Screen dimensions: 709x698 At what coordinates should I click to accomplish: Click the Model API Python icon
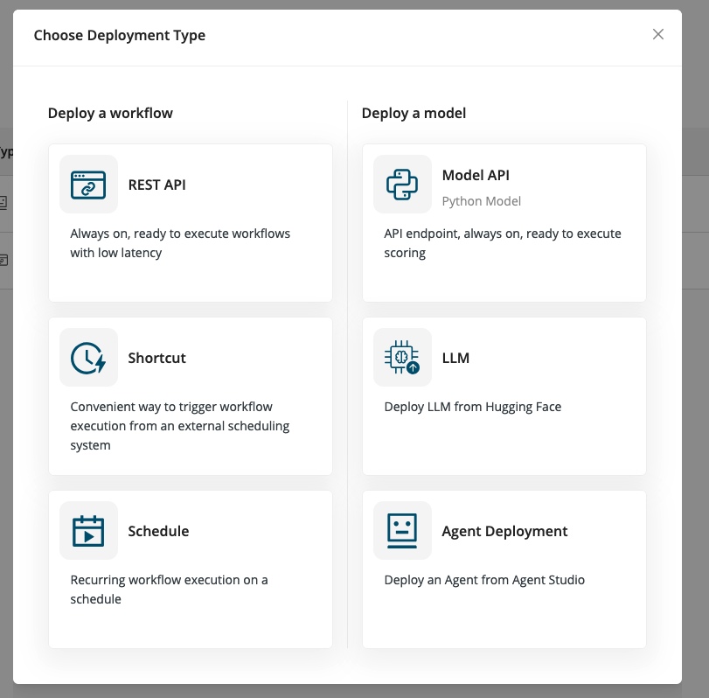402,185
